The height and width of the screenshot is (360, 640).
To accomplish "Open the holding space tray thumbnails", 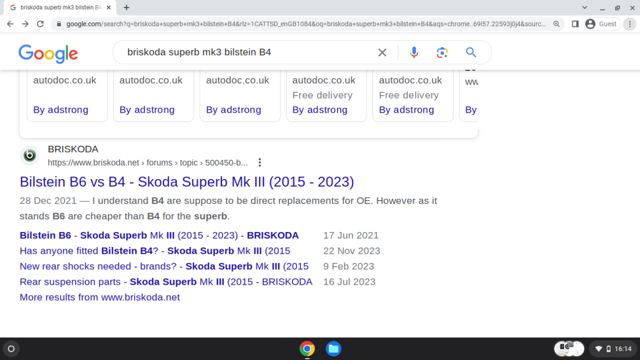I will pos(569,348).
